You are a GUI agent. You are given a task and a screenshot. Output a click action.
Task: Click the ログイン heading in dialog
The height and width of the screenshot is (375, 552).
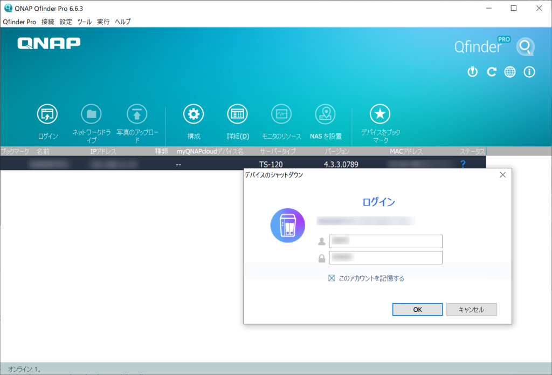[379, 202]
